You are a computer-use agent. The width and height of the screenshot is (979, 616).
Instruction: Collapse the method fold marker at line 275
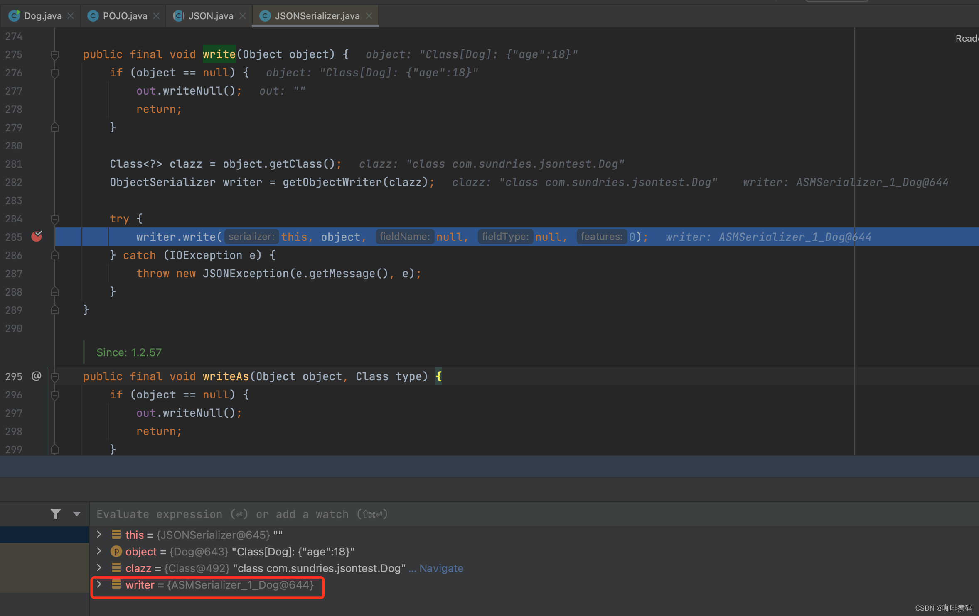54,54
